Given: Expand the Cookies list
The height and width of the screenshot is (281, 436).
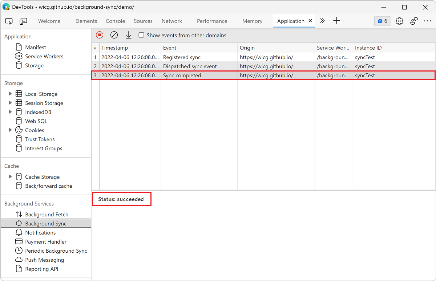Looking at the screenshot, I should 10,130.
